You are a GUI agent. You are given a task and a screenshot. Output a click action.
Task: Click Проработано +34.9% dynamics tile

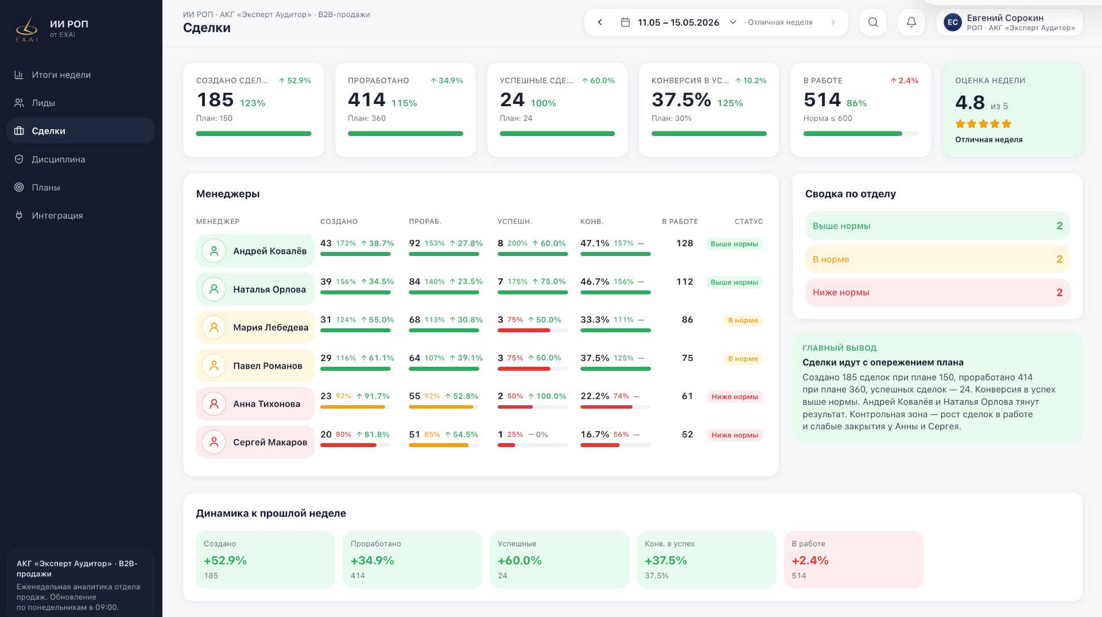coord(412,560)
